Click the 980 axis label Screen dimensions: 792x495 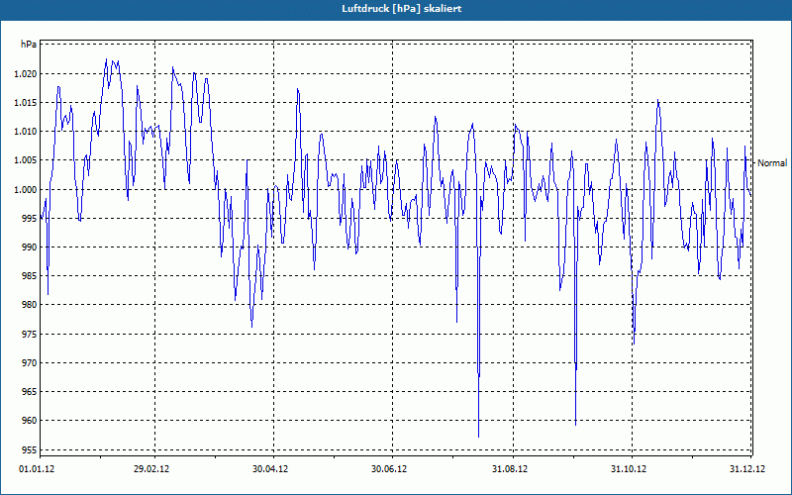pos(30,305)
